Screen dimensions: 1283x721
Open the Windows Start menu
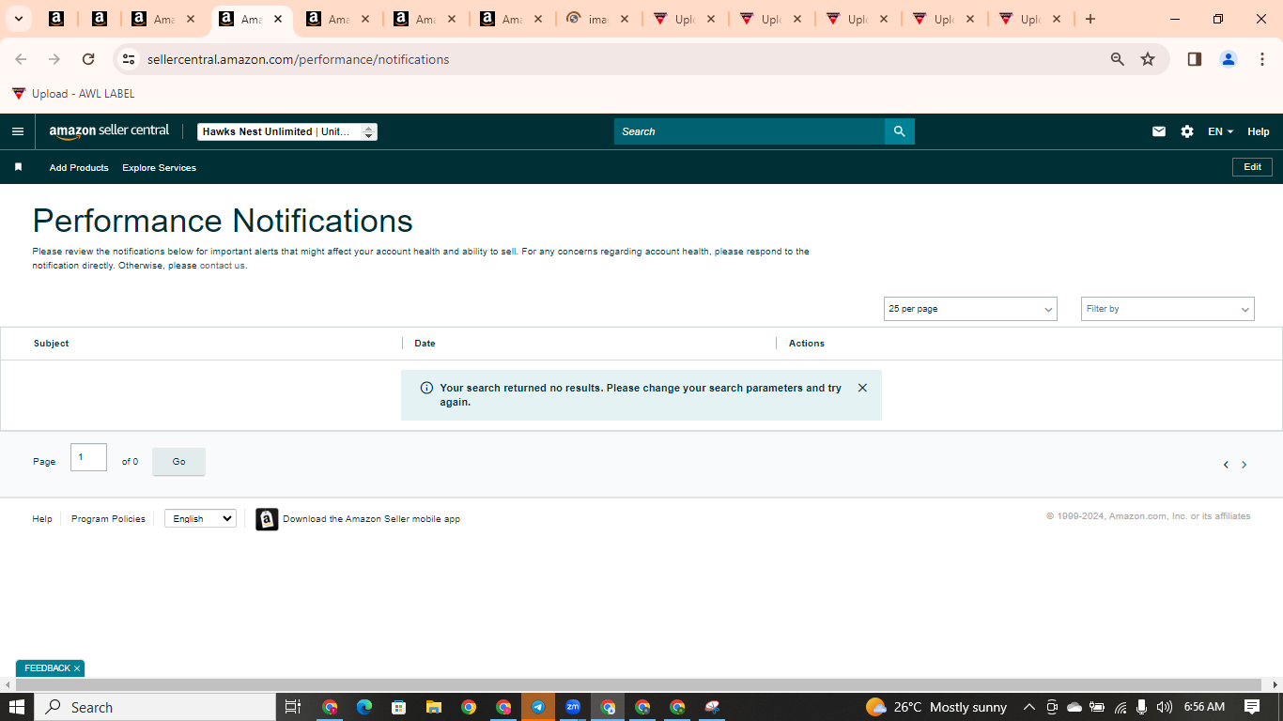[x=17, y=707]
